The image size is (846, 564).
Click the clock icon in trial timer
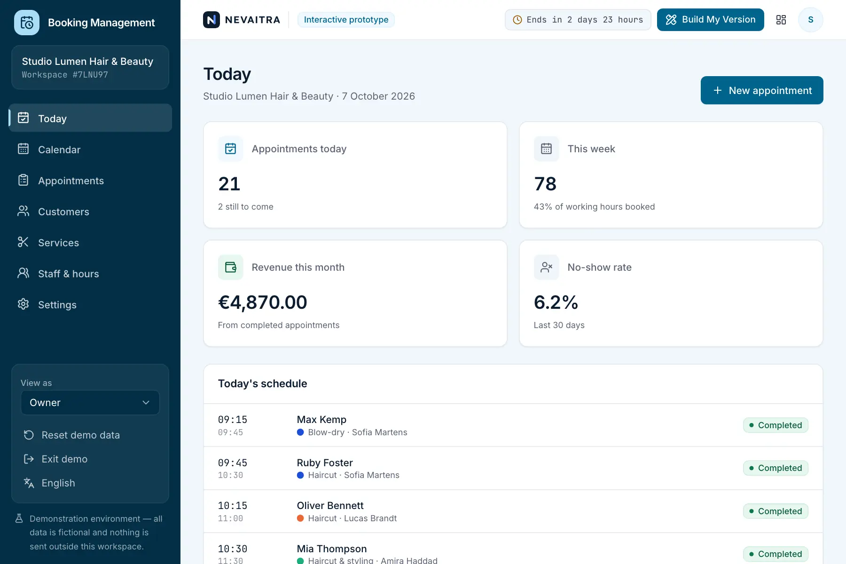(517, 20)
